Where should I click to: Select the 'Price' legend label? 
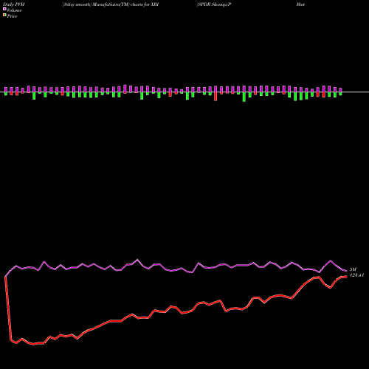click(12, 16)
